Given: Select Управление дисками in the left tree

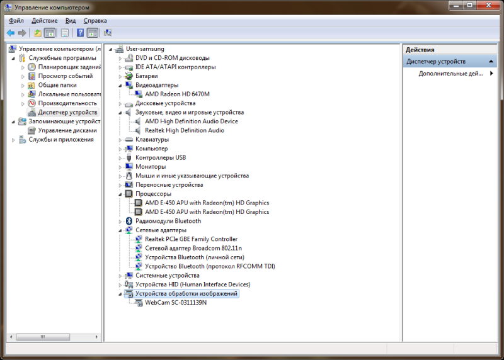Looking at the screenshot, I should (x=67, y=130).
